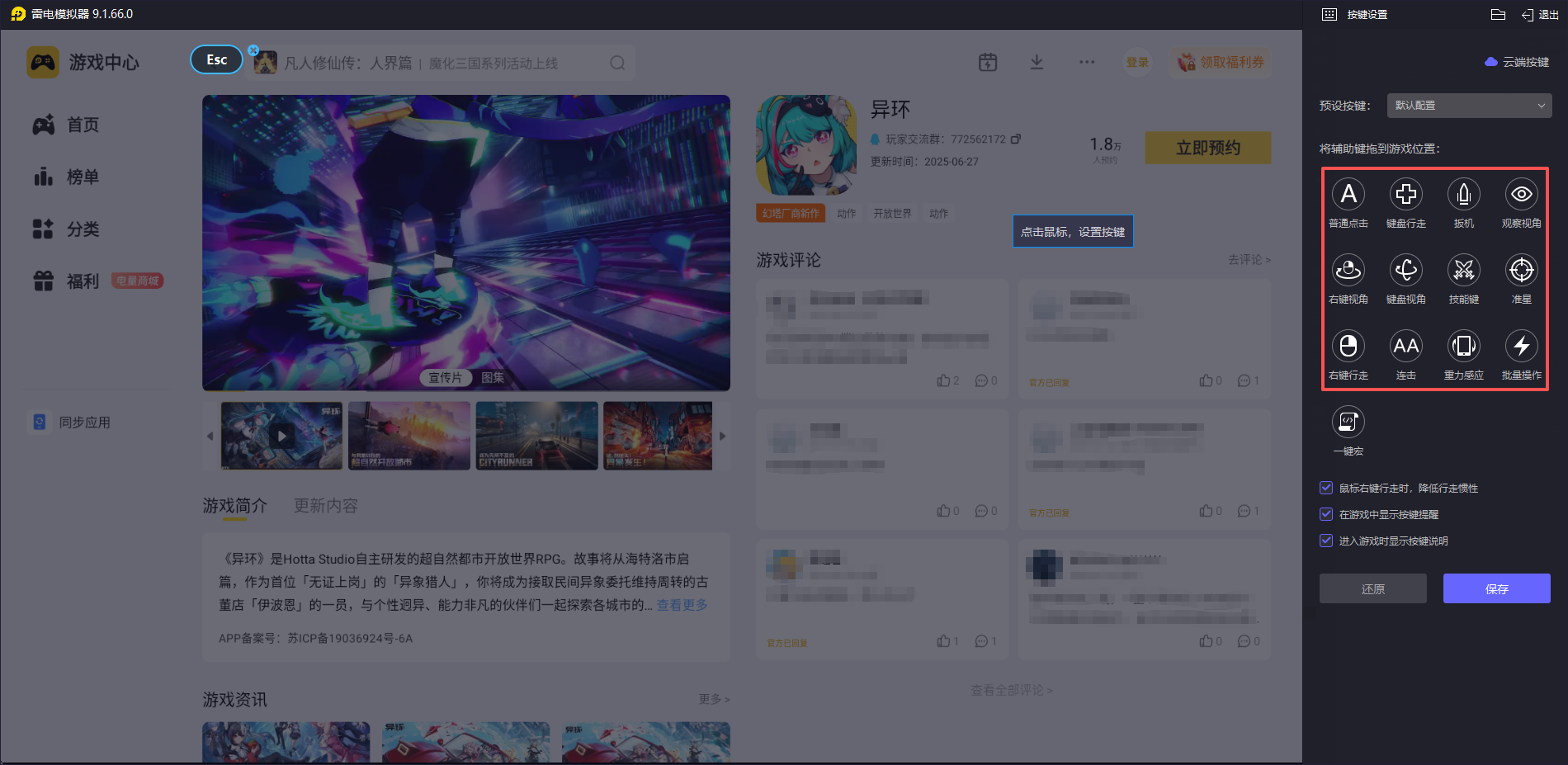1568x765 pixels.
Task: Go to 首页 in sidebar
Action: 66,125
